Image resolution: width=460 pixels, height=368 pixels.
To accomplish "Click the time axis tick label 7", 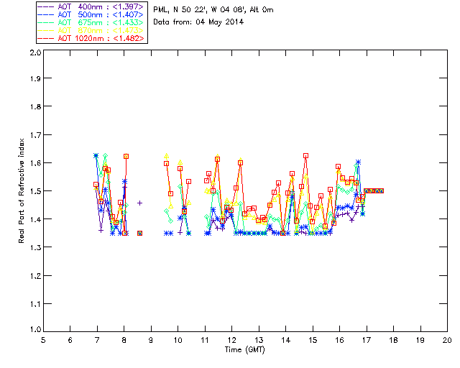I will (x=97, y=340).
